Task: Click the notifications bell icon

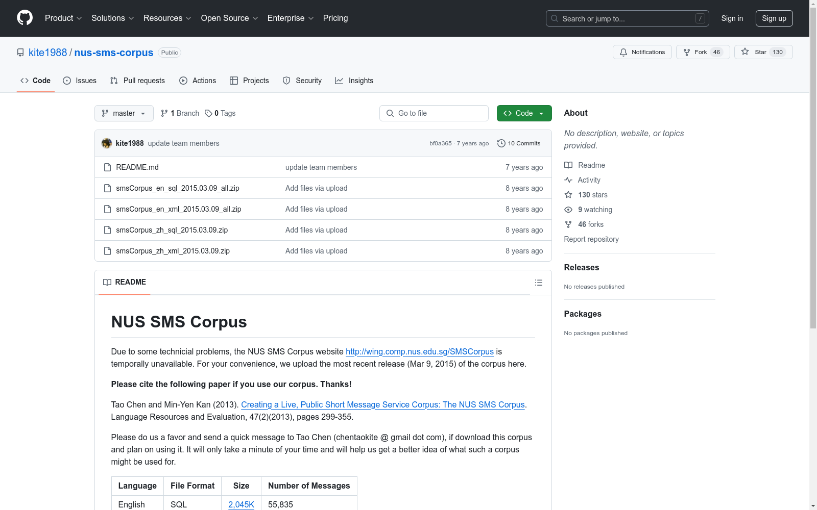Action: [x=623, y=52]
